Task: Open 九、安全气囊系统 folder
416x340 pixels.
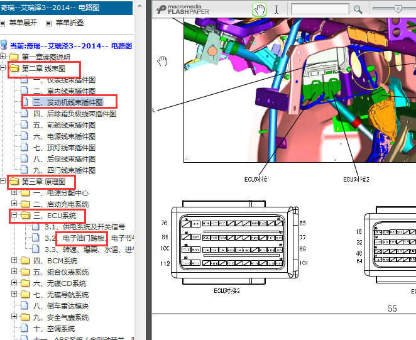Action: pos(61,317)
